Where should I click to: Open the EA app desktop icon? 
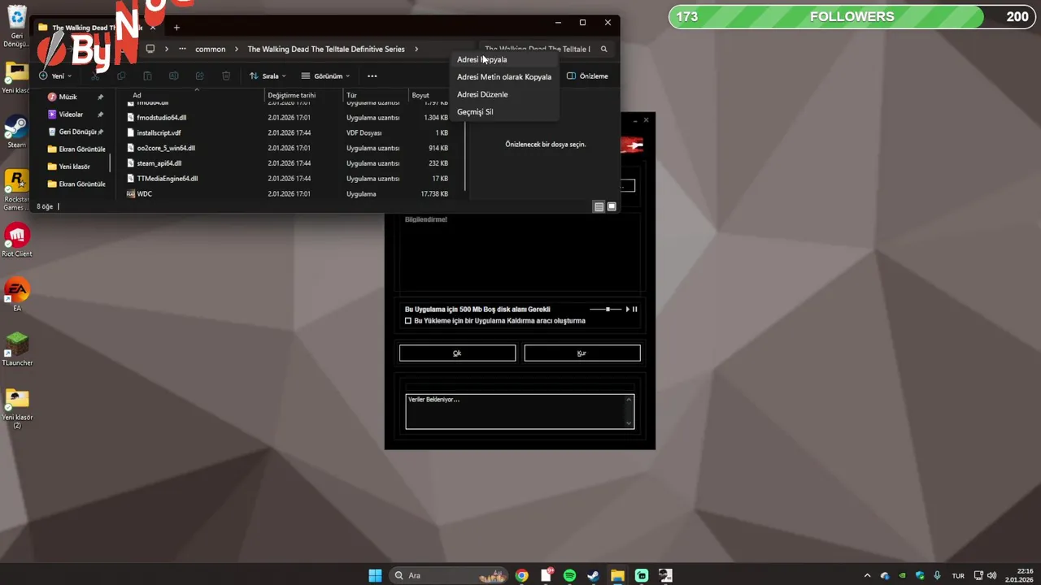point(16,294)
